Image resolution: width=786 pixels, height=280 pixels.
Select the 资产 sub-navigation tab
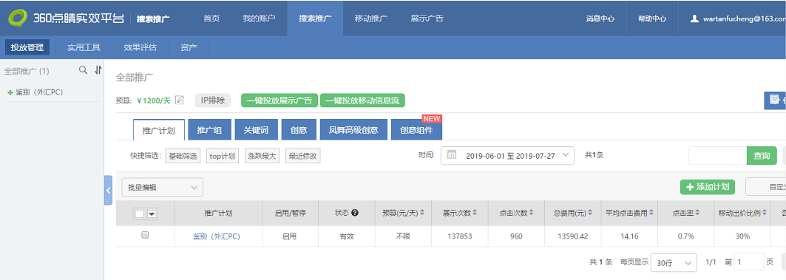(189, 47)
